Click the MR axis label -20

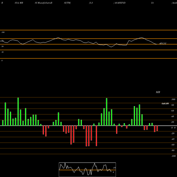[x=173, y=133]
